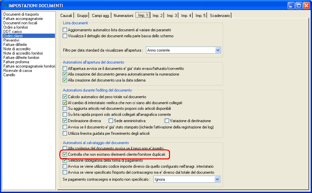This screenshot has width=312, height=193.
Task: Enable proponi solo articoli disponibili checkbox
Action: pos(65,108)
